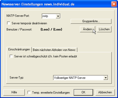Toggle 'Temp. erweiterte Einstellungen' checkbox

click(x=29, y=93)
